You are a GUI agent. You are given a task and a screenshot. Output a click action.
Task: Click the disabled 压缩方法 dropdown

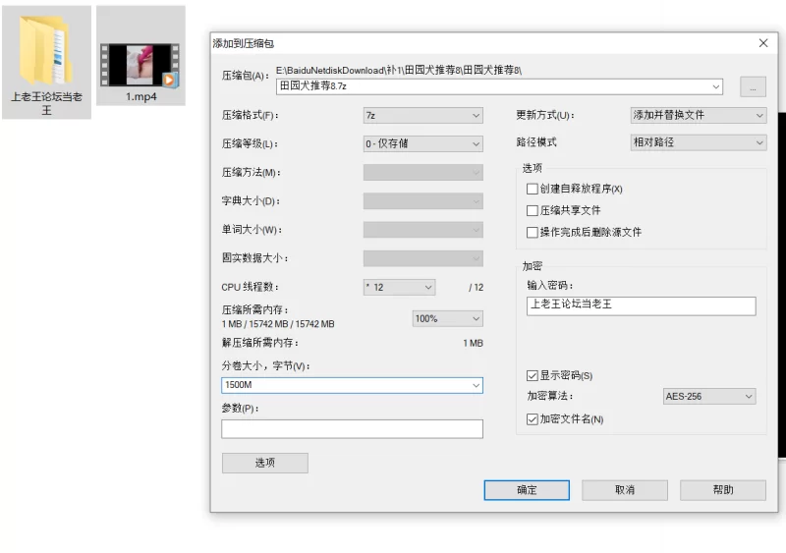[422, 173]
